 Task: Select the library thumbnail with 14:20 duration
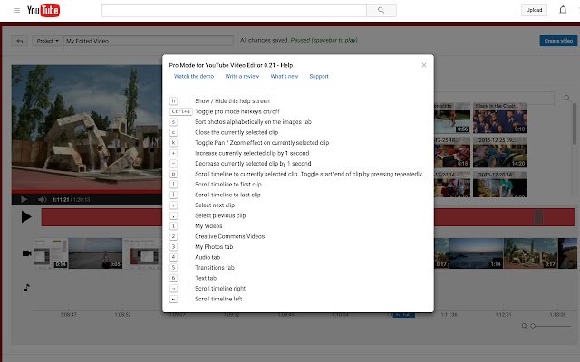click(500, 152)
